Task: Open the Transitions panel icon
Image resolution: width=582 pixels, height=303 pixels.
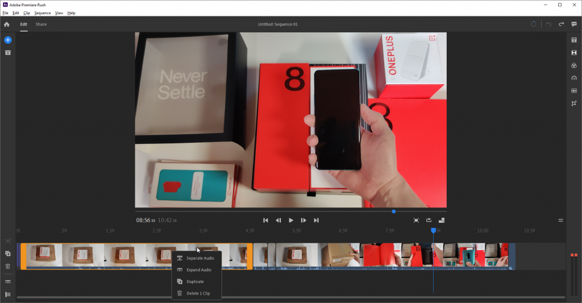Action: pyautogui.click(x=574, y=53)
